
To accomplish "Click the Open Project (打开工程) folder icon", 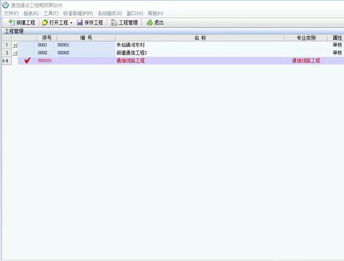I will click(45, 22).
